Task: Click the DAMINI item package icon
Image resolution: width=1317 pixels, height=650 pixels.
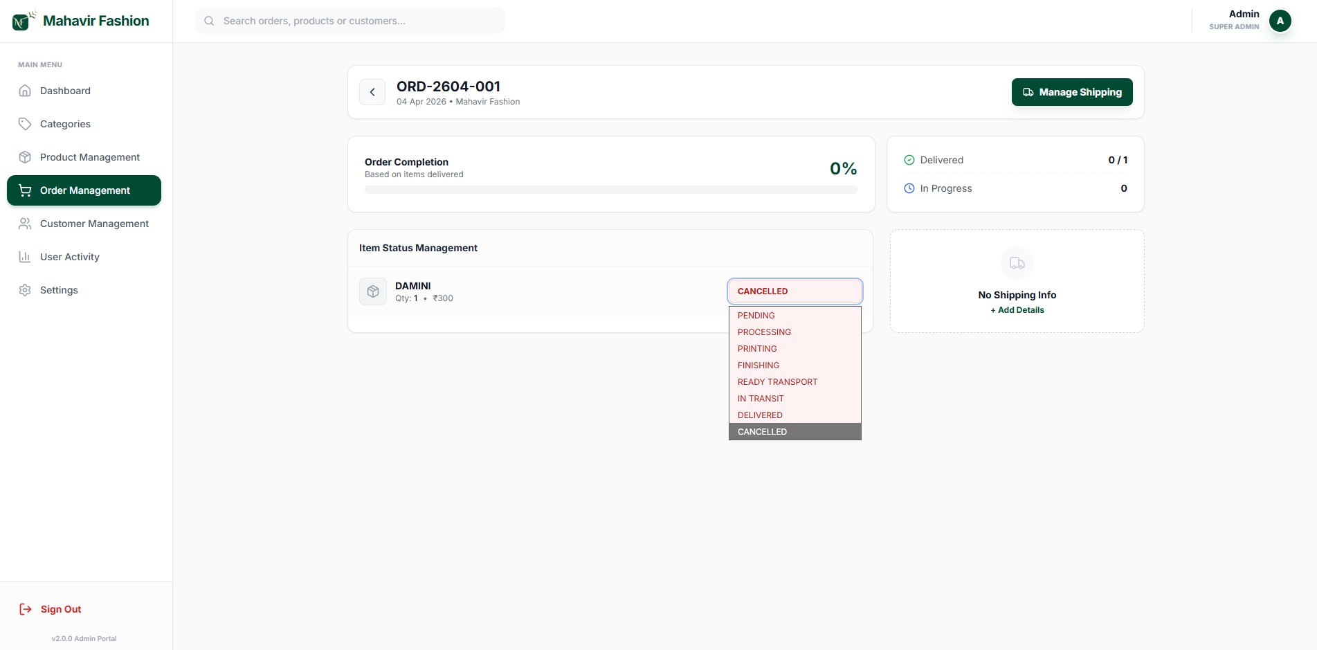Action: (x=373, y=291)
